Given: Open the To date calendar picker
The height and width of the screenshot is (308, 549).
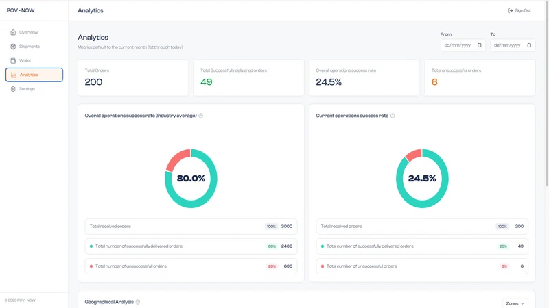Looking at the screenshot, I should click(x=529, y=45).
